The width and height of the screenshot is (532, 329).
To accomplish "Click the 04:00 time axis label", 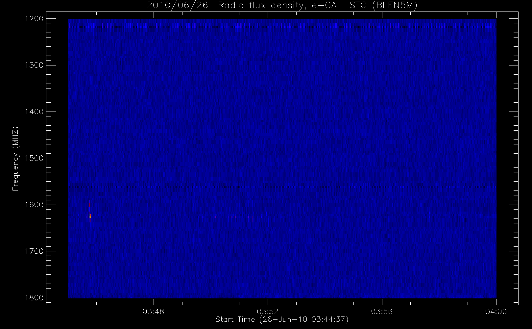I will 496,312.
